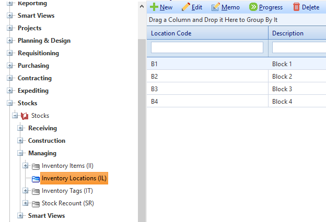The image size is (326, 222).
Task: Click the pencil Edit icon
Action: (185, 7)
